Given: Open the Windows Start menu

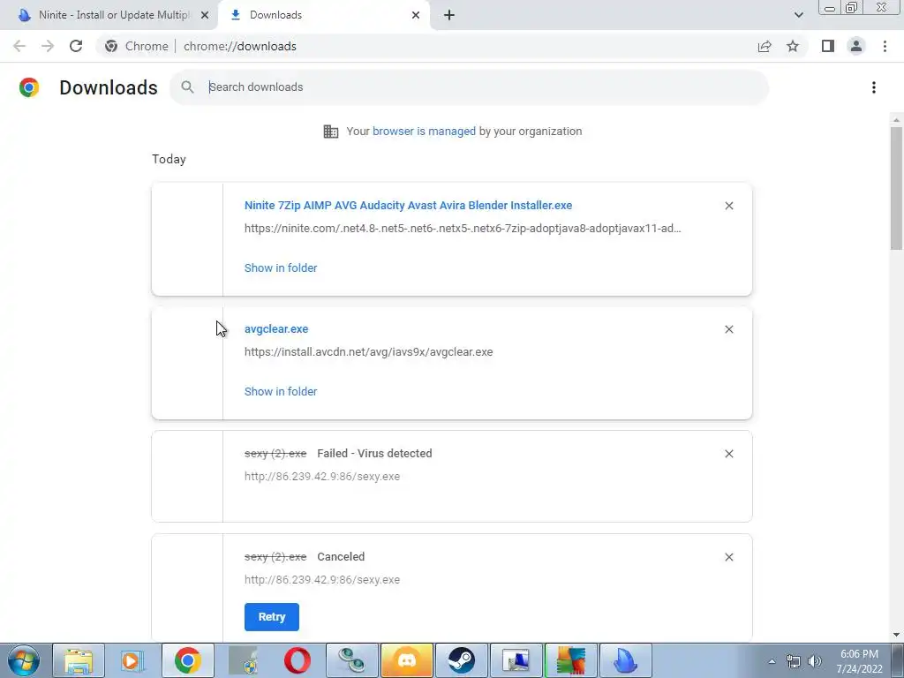Looking at the screenshot, I should [x=23, y=660].
